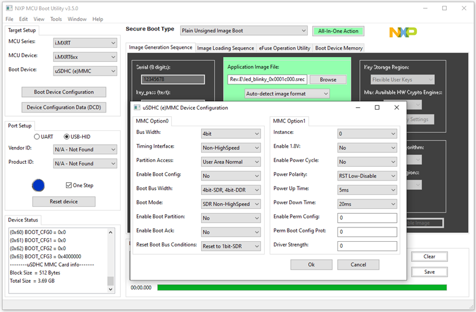Image resolution: width=476 pixels, height=312 pixels.
Task: Open the Edit menu
Action: coord(23,19)
